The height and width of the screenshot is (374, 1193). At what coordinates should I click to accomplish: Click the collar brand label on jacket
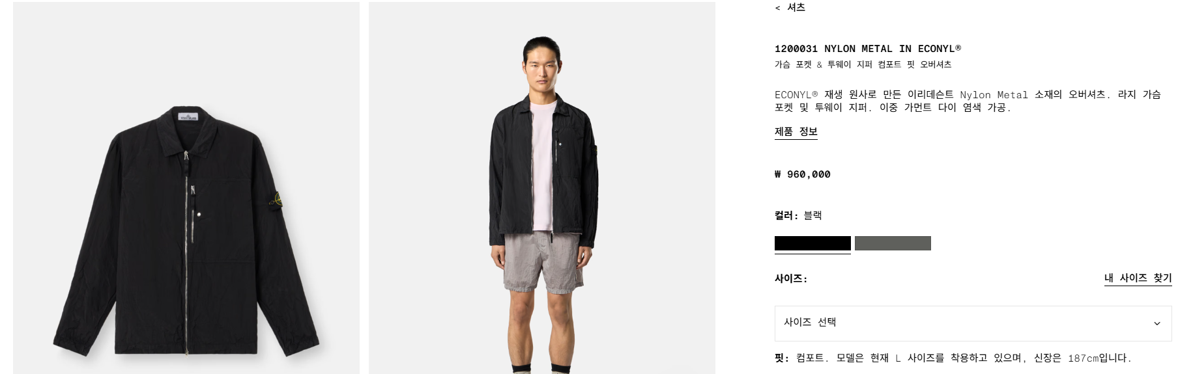point(188,116)
